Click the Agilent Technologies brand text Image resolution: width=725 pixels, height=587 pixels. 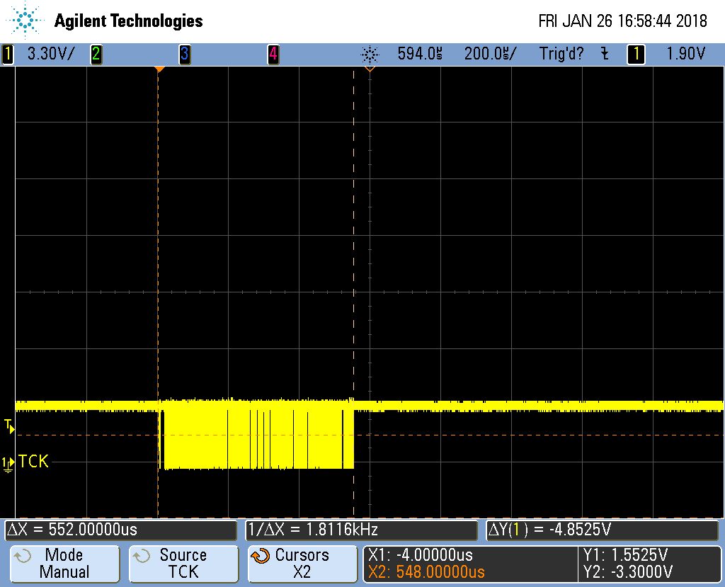click(x=129, y=21)
